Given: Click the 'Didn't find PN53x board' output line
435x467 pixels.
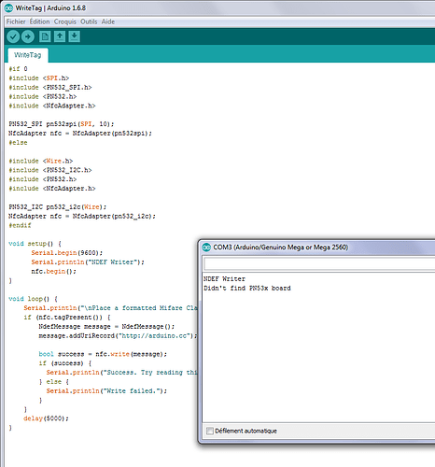Looking at the screenshot, I should (x=247, y=289).
